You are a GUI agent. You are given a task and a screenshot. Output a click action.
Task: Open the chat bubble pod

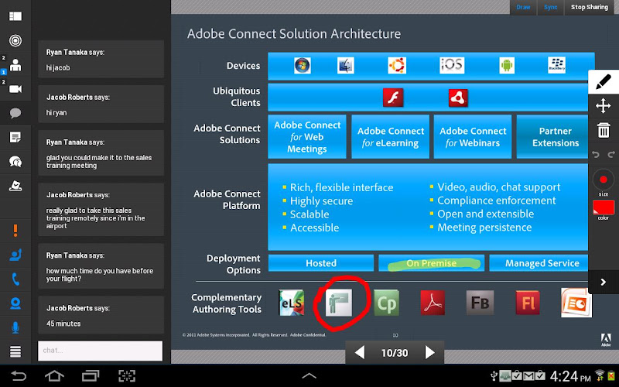coord(15,113)
